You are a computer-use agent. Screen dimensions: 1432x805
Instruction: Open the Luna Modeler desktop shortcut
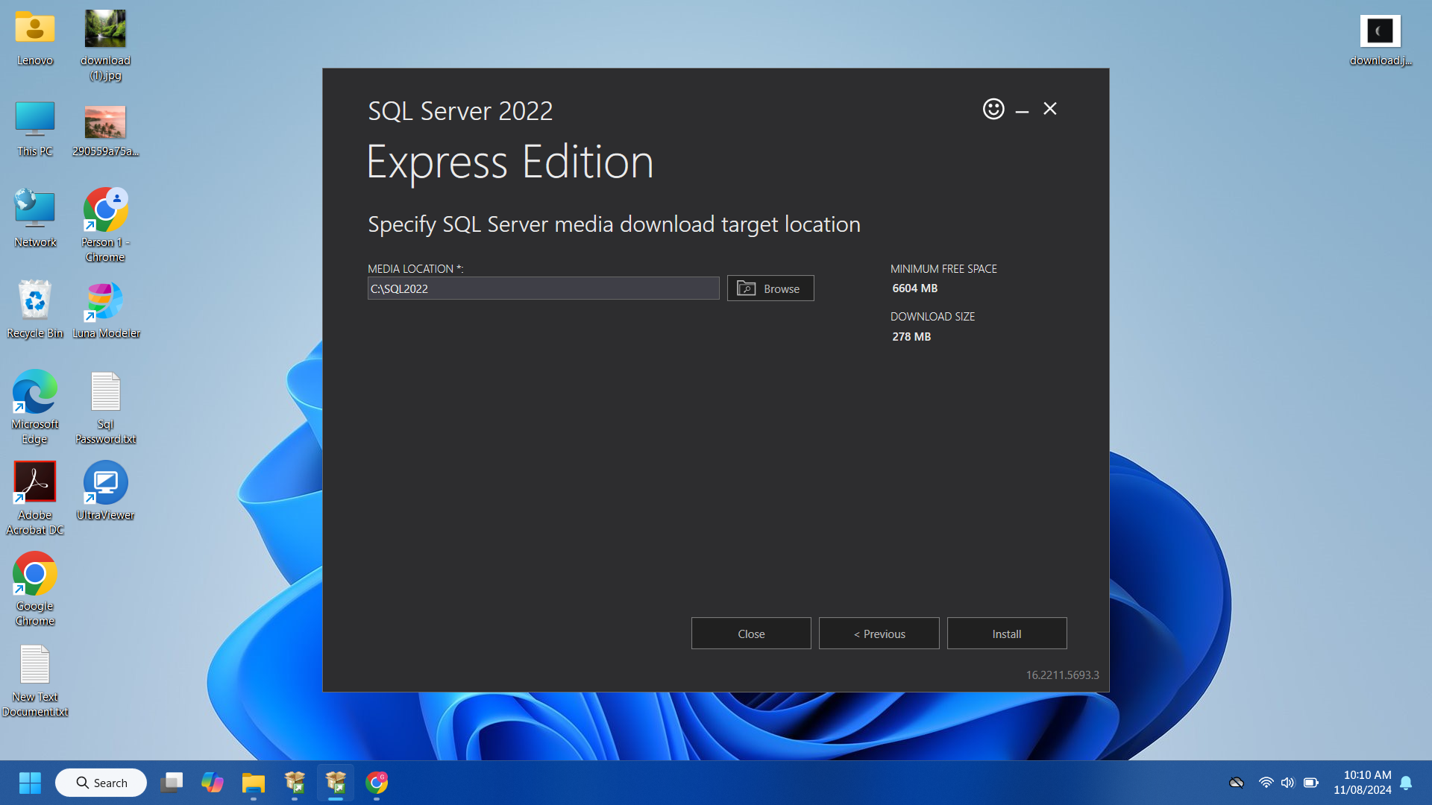pos(105,302)
